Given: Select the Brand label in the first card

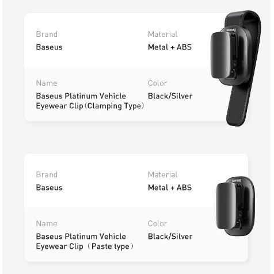Looking at the screenshot, I should [x=47, y=34].
